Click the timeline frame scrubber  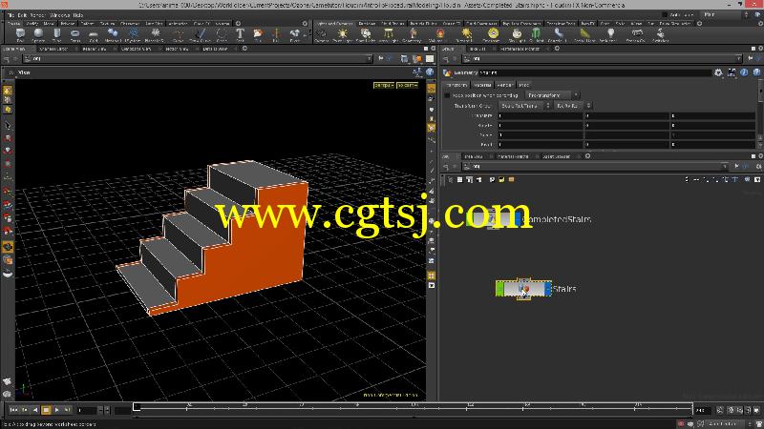pyautogui.click(x=137, y=407)
